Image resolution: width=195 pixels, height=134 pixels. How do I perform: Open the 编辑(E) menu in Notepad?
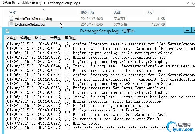coord(26,38)
